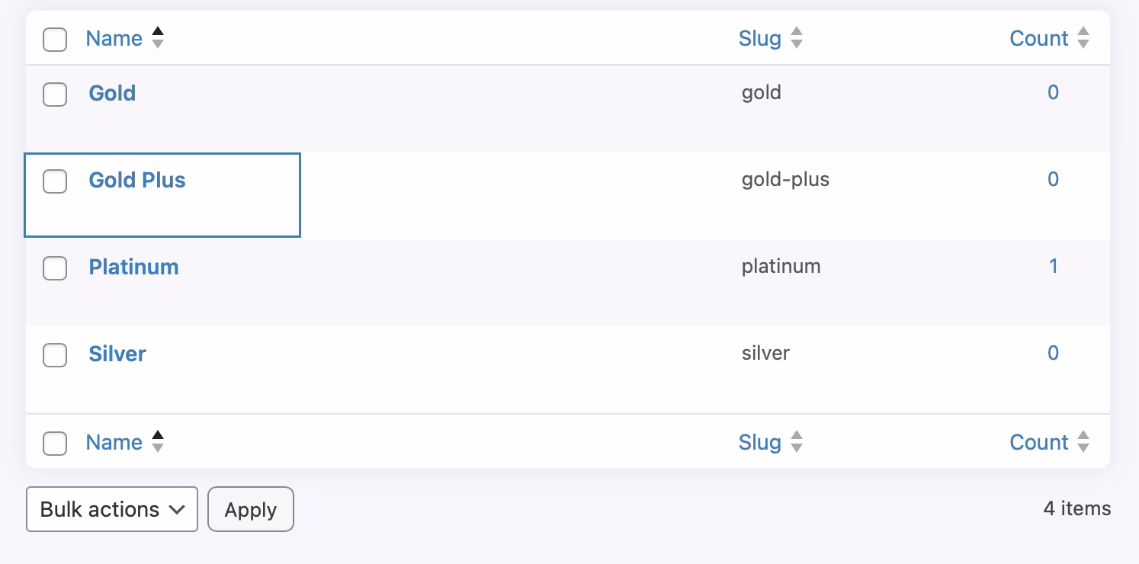Click Platinum's count link of 1
The width and height of the screenshot is (1139, 564).
[1053, 266]
